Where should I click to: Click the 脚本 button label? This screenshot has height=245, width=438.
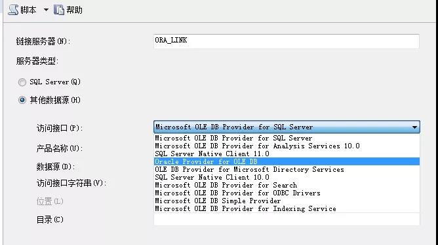pyautogui.click(x=28, y=10)
